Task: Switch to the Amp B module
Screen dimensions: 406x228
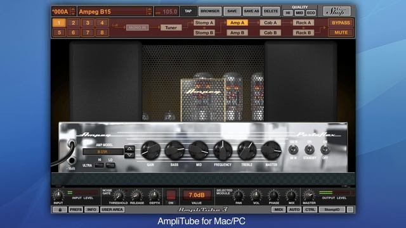Action: point(237,33)
